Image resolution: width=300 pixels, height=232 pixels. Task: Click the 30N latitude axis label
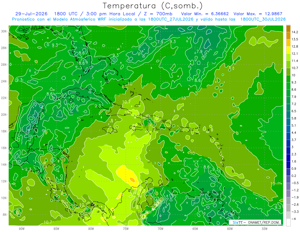(x=4, y=31)
